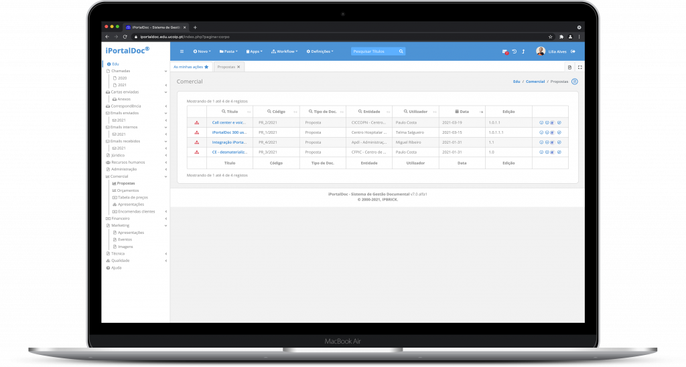The height and width of the screenshot is (367, 686).
Task: Collapse the Marketing folder chevron
Action: coord(166,225)
